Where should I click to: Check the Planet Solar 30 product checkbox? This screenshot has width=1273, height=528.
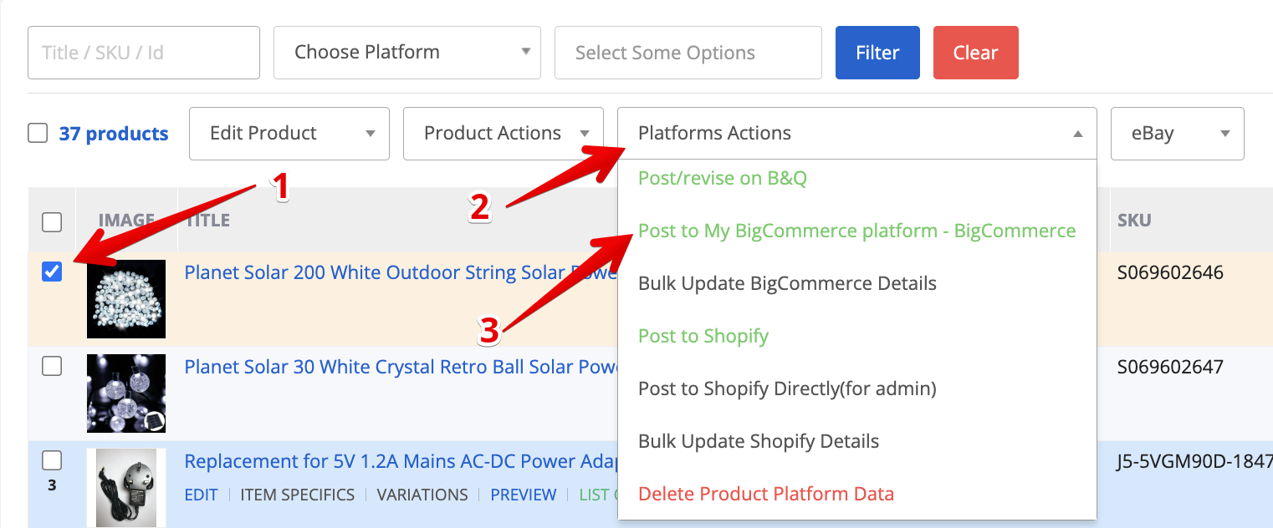coord(52,366)
